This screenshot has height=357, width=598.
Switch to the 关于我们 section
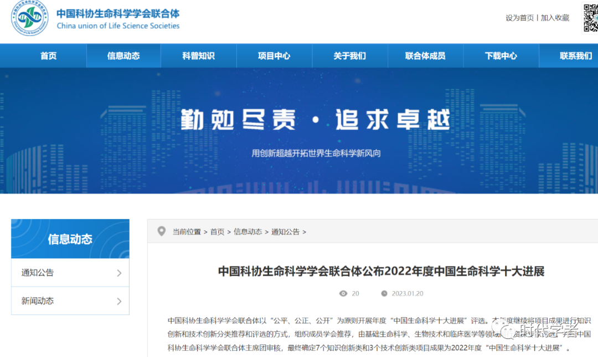[x=350, y=55]
